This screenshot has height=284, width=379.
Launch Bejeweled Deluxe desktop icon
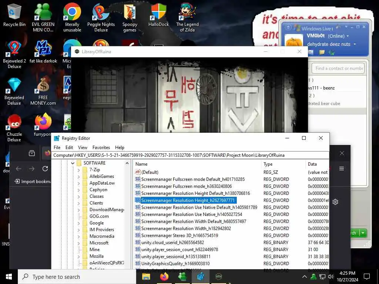[x=14, y=91]
